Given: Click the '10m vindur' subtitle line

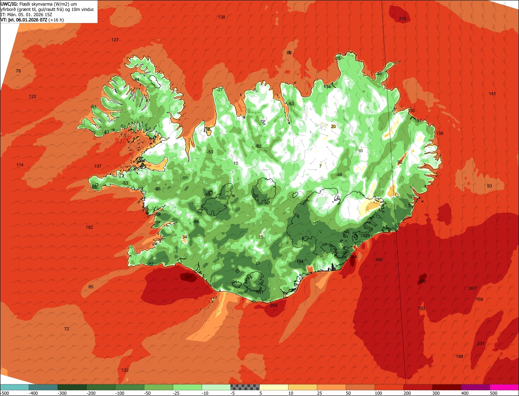Looking at the screenshot, I should (47, 9).
